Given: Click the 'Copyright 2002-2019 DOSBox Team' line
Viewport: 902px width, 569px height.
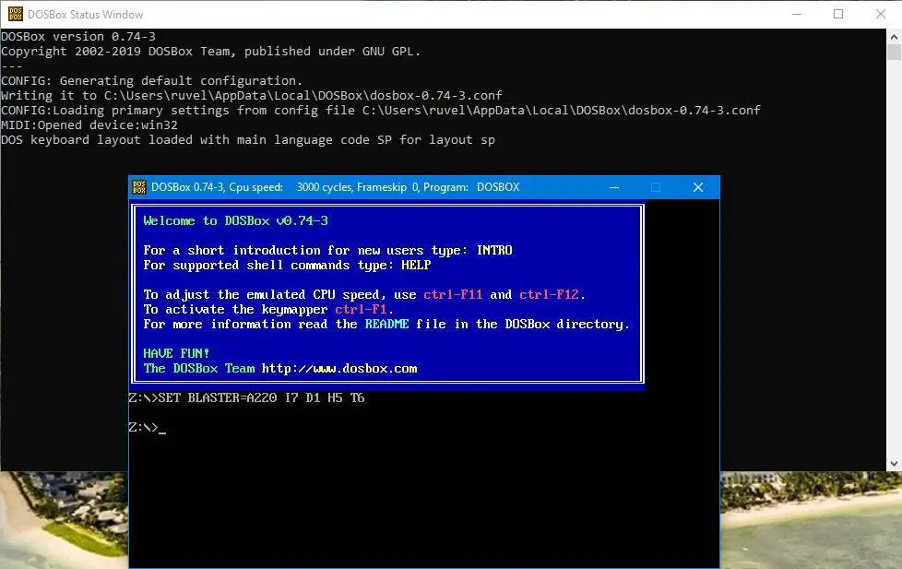Looking at the screenshot, I should [210, 52].
